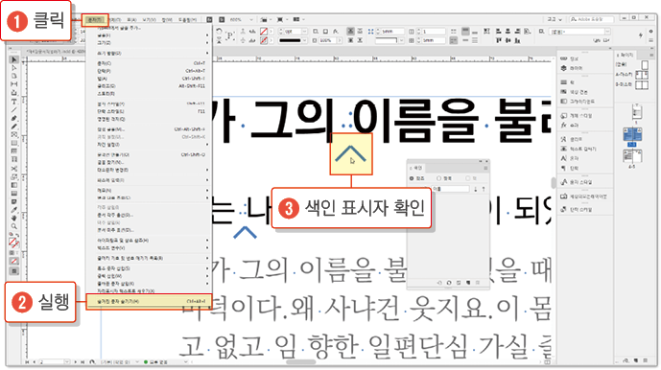
Task: Expand the opacity 100% arrow
Action: [x=340, y=40]
